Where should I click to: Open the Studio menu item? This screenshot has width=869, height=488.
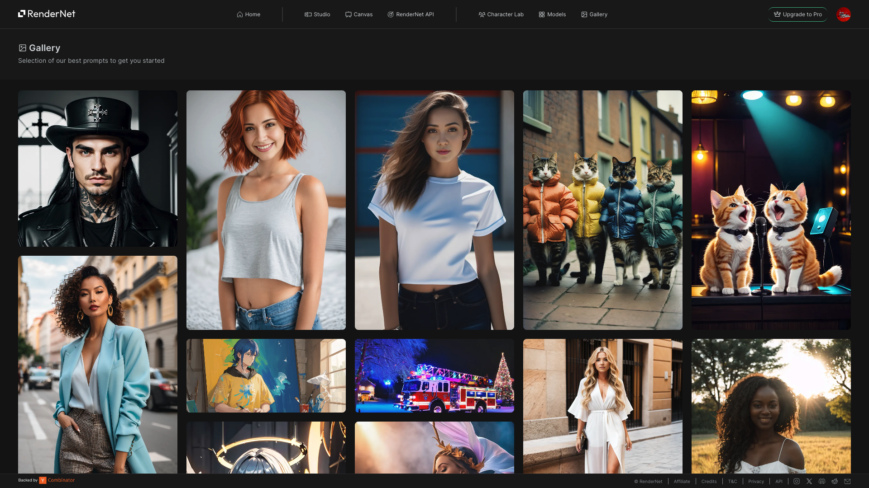tap(317, 14)
